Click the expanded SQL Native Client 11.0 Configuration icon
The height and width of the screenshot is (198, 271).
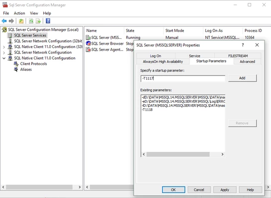10,58
